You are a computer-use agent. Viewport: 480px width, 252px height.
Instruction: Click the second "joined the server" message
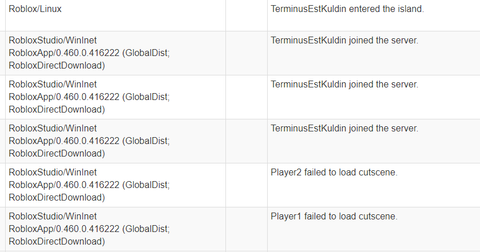pos(344,85)
